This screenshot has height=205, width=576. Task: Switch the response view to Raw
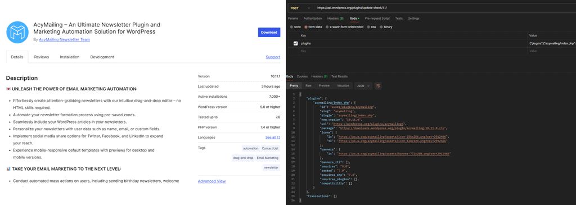(309, 85)
